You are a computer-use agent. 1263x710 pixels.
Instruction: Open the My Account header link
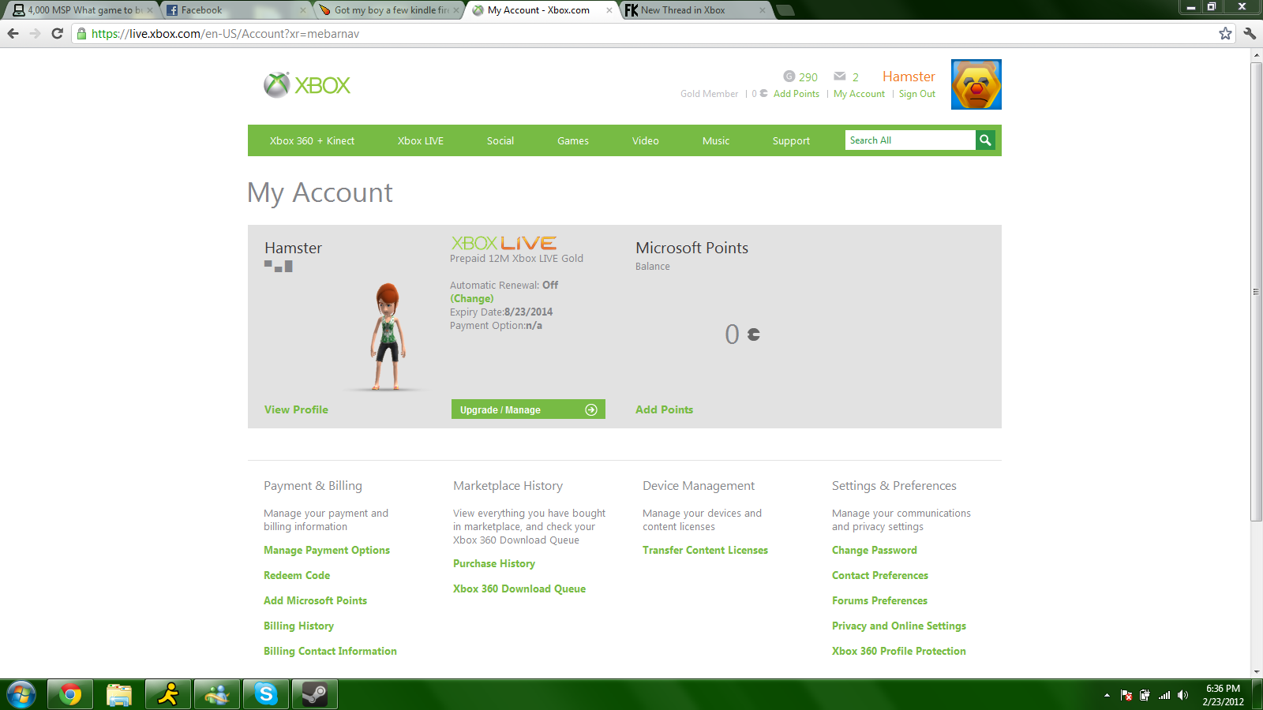point(859,94)
